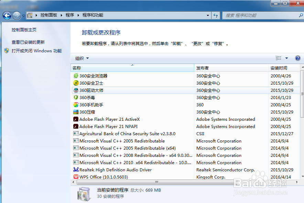Open the 组织 dropdown menu
The height and width of the screenshot is (203, 304).
click(x=82, y=58)
